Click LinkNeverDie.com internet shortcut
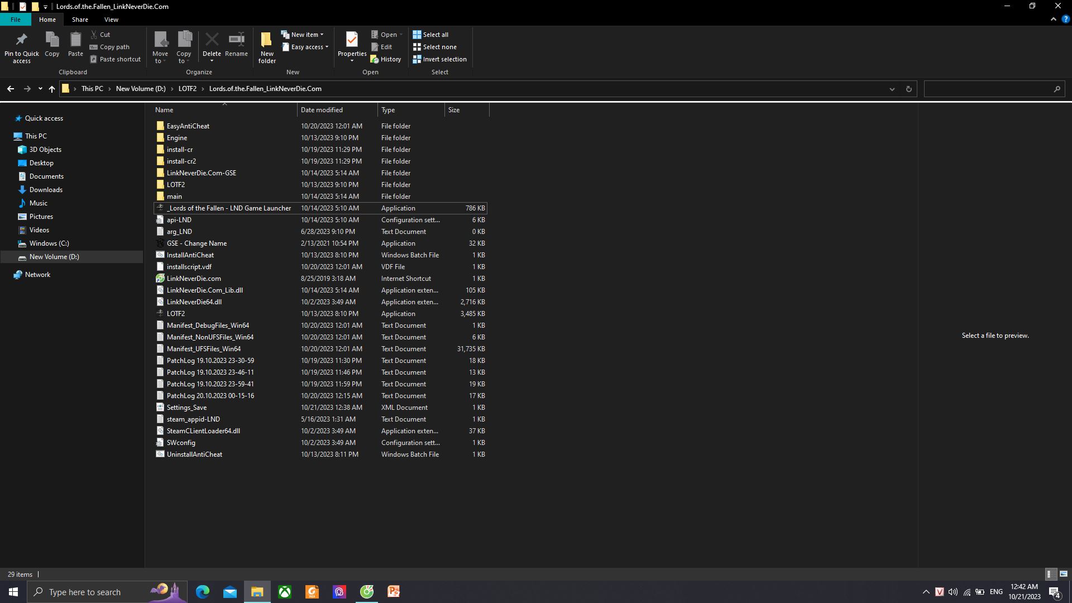 pyautogui.click(x=194, y=278)
